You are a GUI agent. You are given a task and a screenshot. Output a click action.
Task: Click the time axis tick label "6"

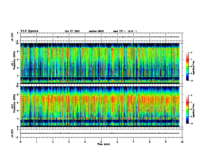(118, 142)
